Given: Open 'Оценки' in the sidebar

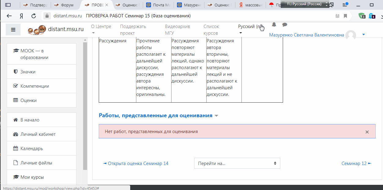Looking at the screenshot, I should [x=28, y=100].
